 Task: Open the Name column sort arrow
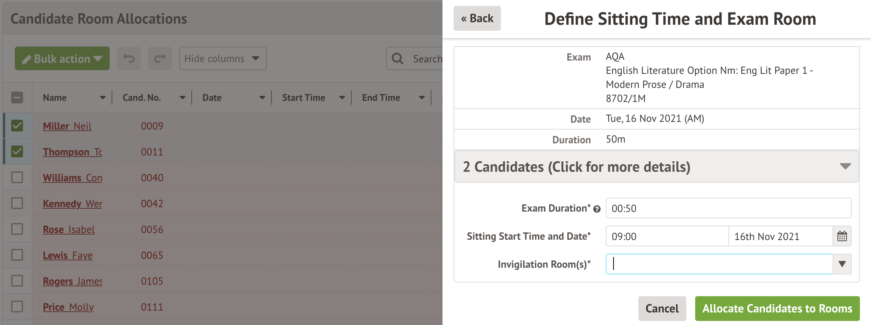coord(103,98)
